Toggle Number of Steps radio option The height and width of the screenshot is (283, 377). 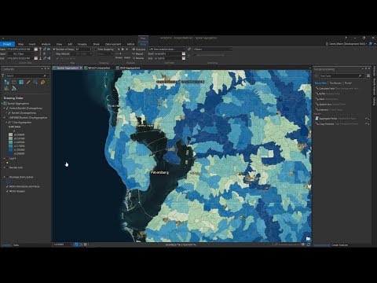click(54, 49)
